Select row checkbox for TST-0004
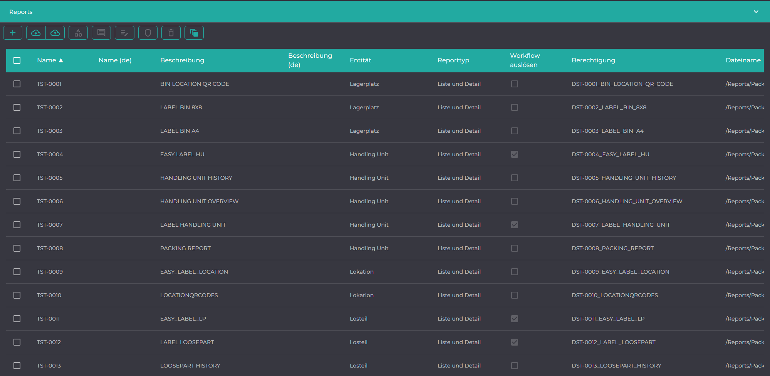The width and height of the screenshot is (770, 376). tap(17, 154)
